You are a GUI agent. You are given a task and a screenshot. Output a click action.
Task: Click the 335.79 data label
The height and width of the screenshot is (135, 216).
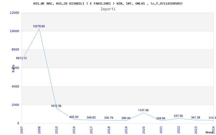tap(109, 118)
